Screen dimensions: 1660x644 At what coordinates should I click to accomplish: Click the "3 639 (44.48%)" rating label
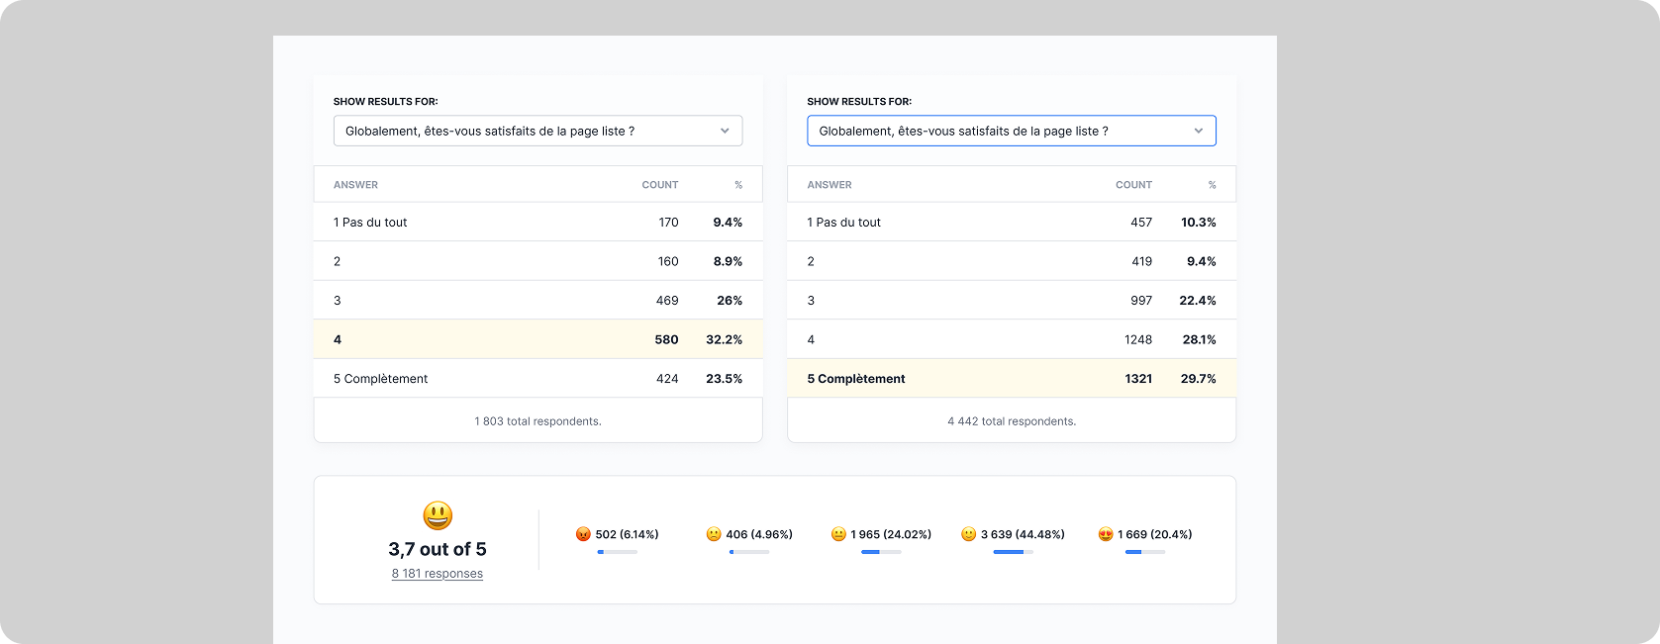click(1023, 534)
